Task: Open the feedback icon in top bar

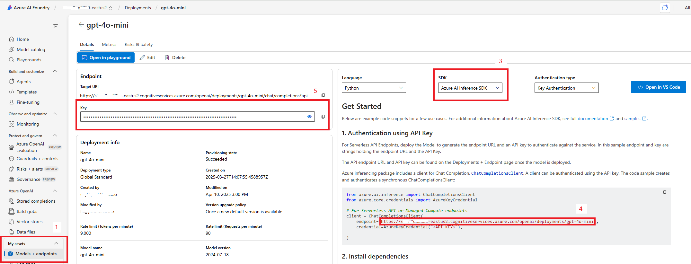Action: pyautogui.click(x=665, y=8)
